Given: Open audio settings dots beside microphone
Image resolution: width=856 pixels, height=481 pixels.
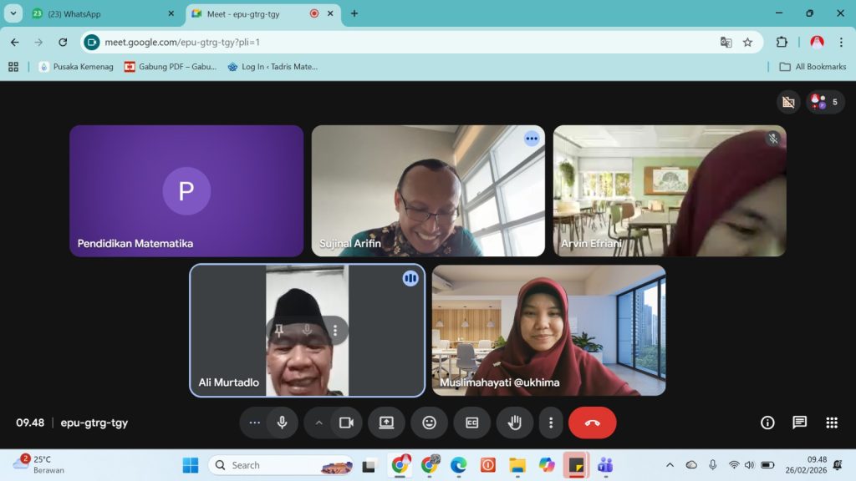Looking at the screenshot, I should tap(254, 423).
